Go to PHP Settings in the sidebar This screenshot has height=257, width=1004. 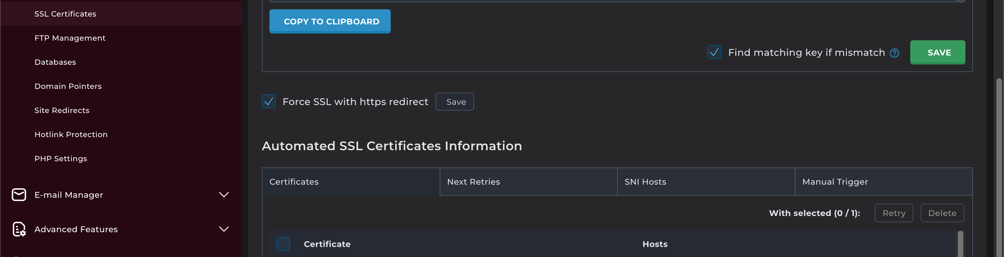[x=61, y=159]
